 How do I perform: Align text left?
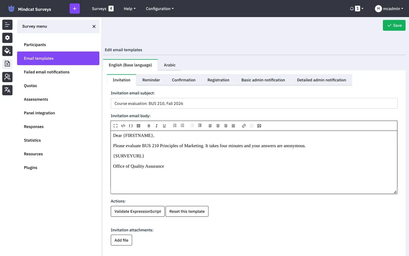point(210,126)
